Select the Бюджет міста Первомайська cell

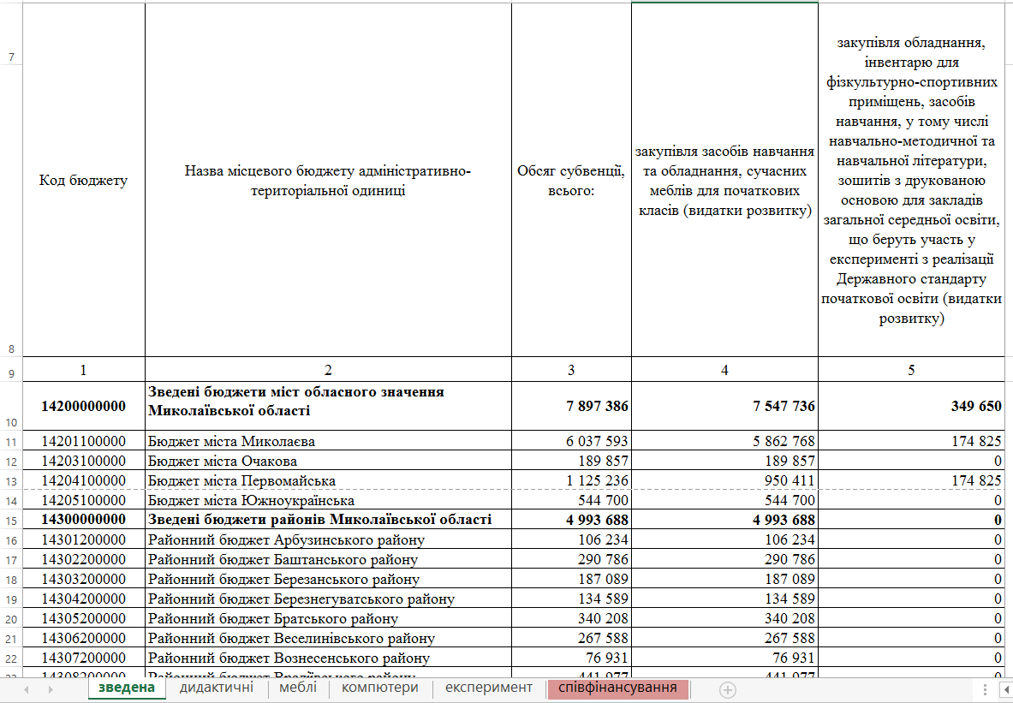click(x=328, y=480)
